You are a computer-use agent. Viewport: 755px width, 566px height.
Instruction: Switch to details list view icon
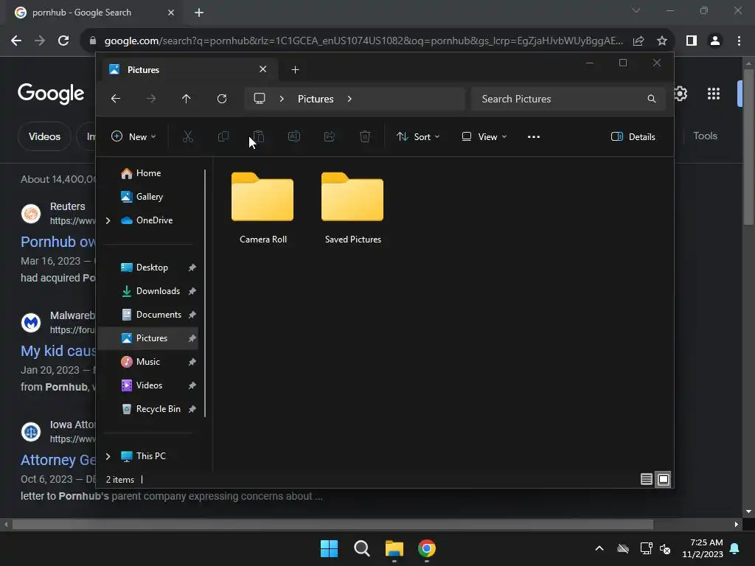[x=646, y=479]
